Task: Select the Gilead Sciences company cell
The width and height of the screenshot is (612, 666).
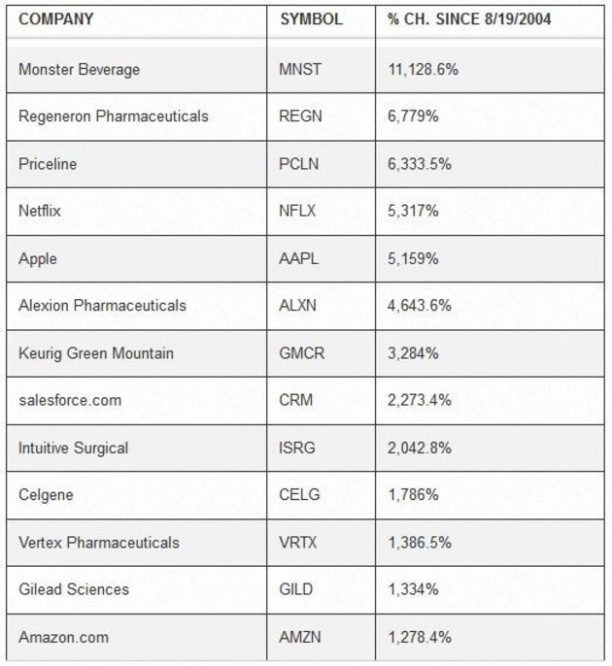Action: click(x=74, y=589)
